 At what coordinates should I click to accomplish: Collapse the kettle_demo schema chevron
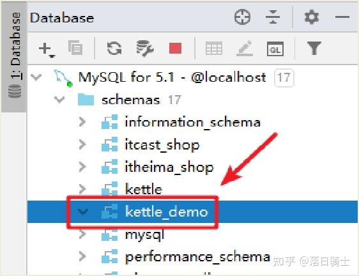(x=82, y=211)
